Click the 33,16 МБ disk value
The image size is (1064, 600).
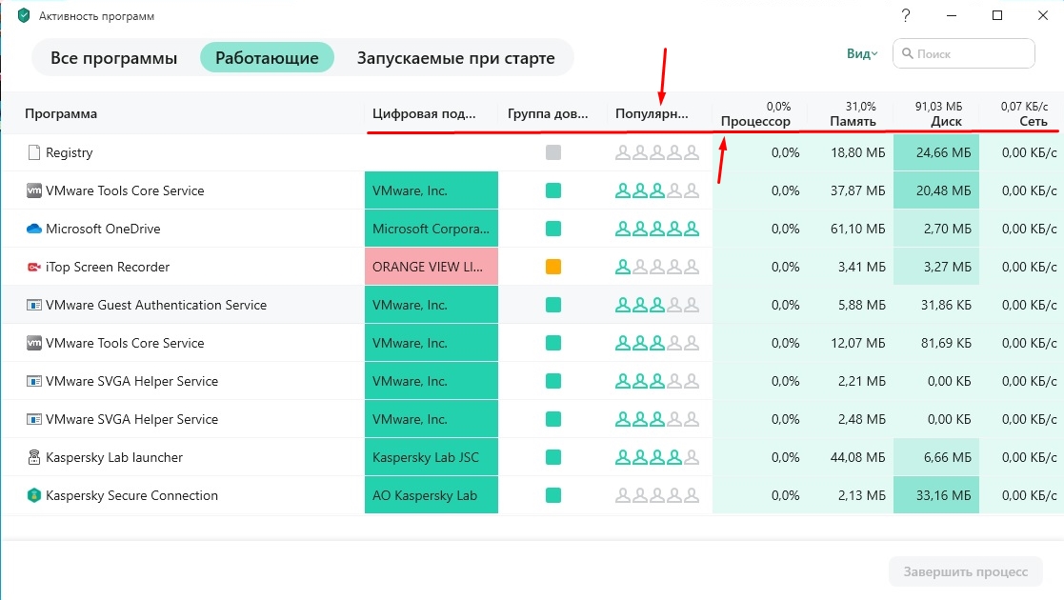(943, 495)
